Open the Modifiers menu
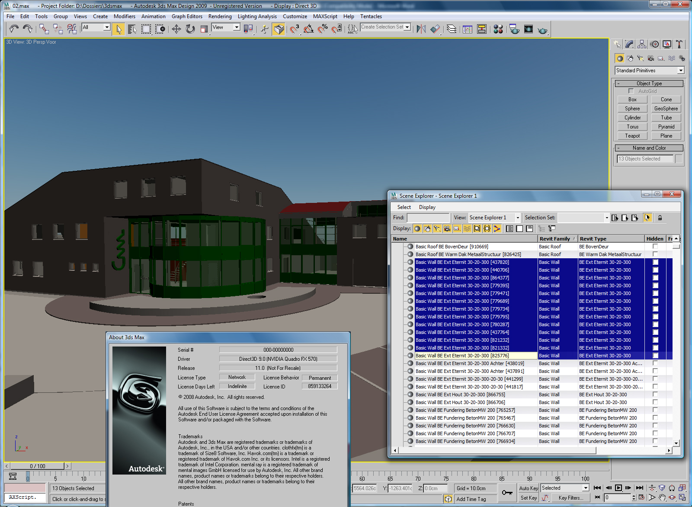This screenshot has height=507, width=692. (x=125, y=16)
